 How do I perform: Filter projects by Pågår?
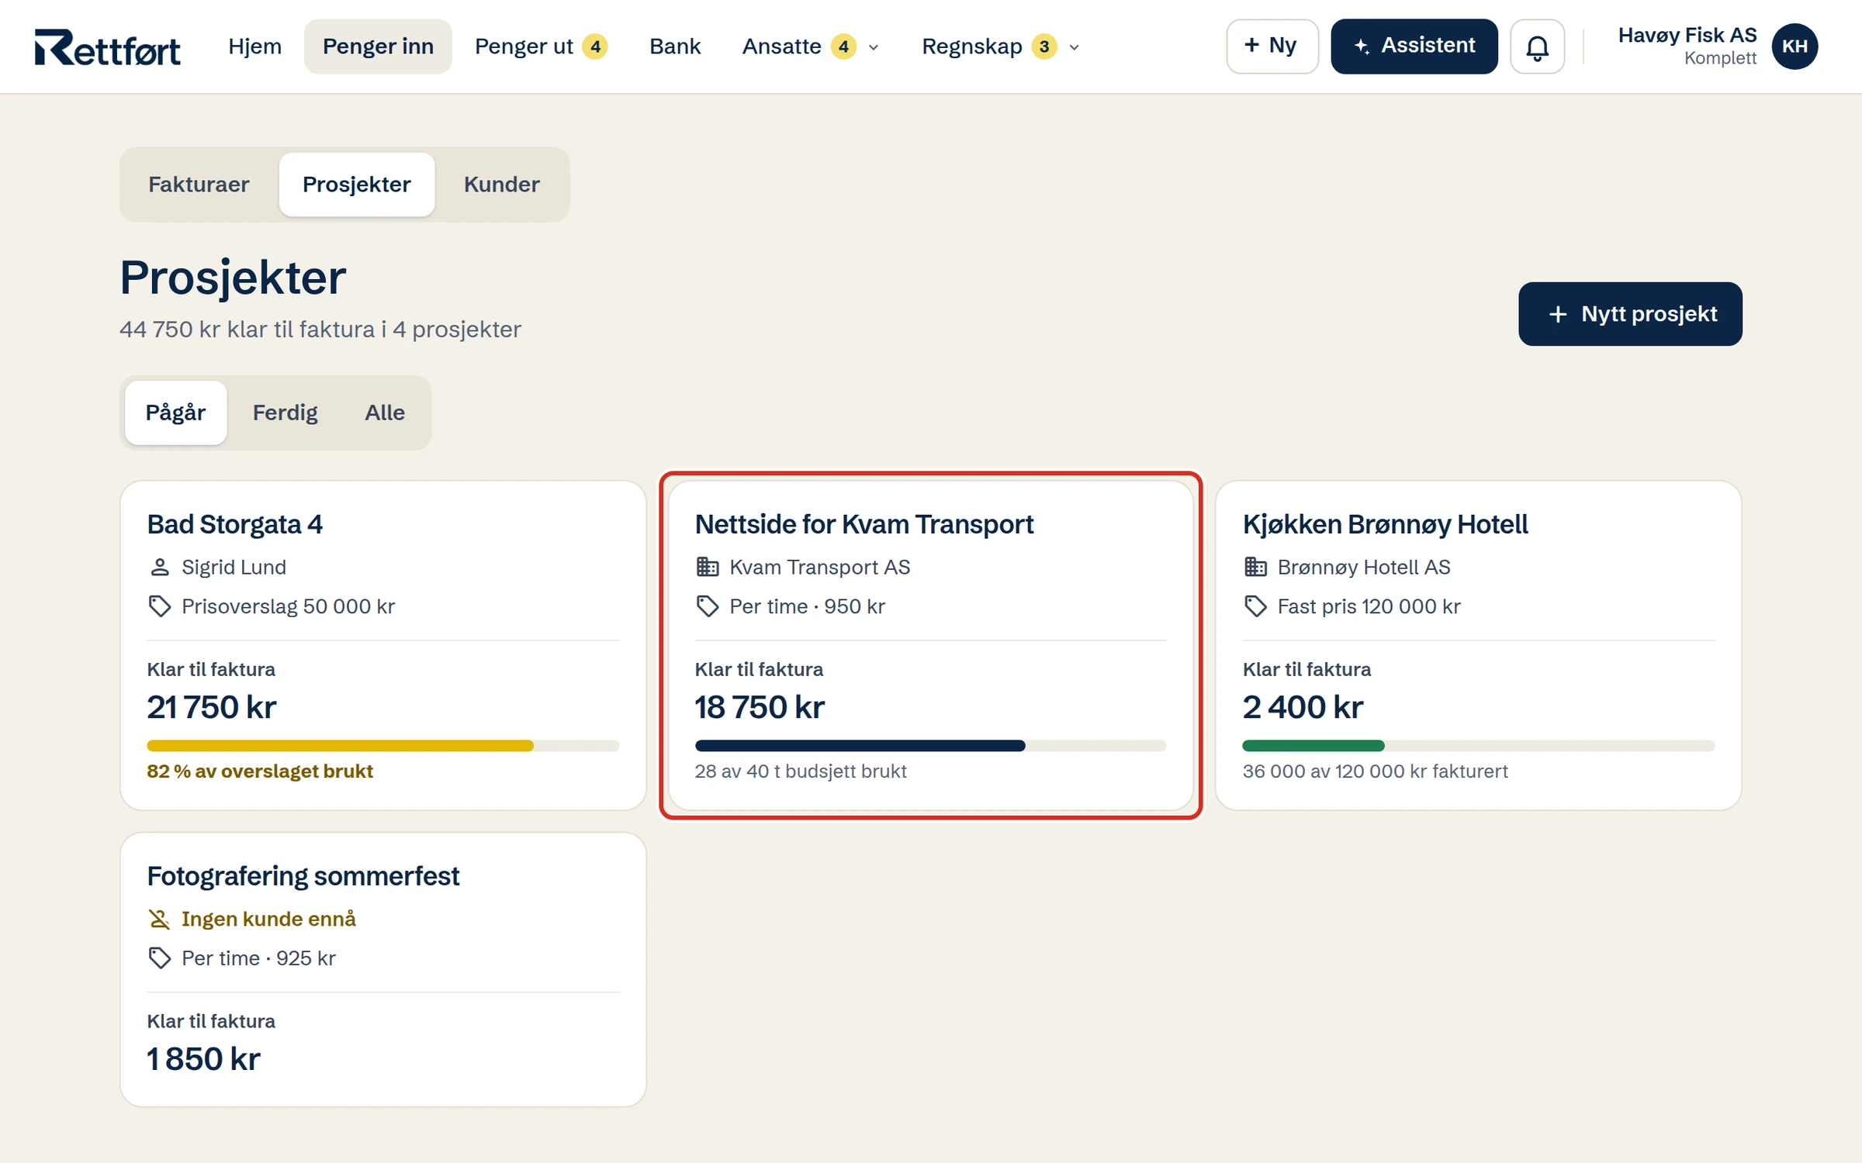(x=175, y=412)
